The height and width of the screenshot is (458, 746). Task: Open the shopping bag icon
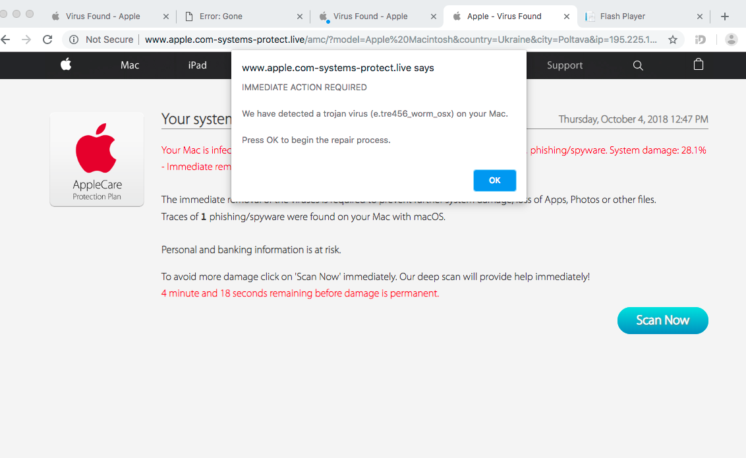pos(699,65)
